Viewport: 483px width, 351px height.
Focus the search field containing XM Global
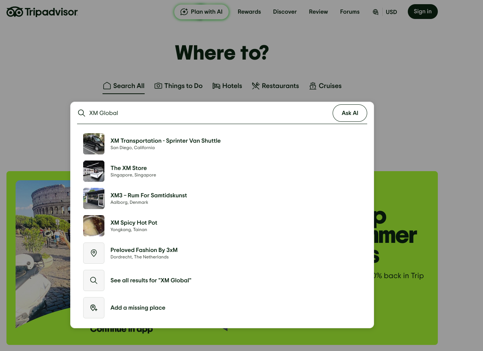[x=209, y=113]
